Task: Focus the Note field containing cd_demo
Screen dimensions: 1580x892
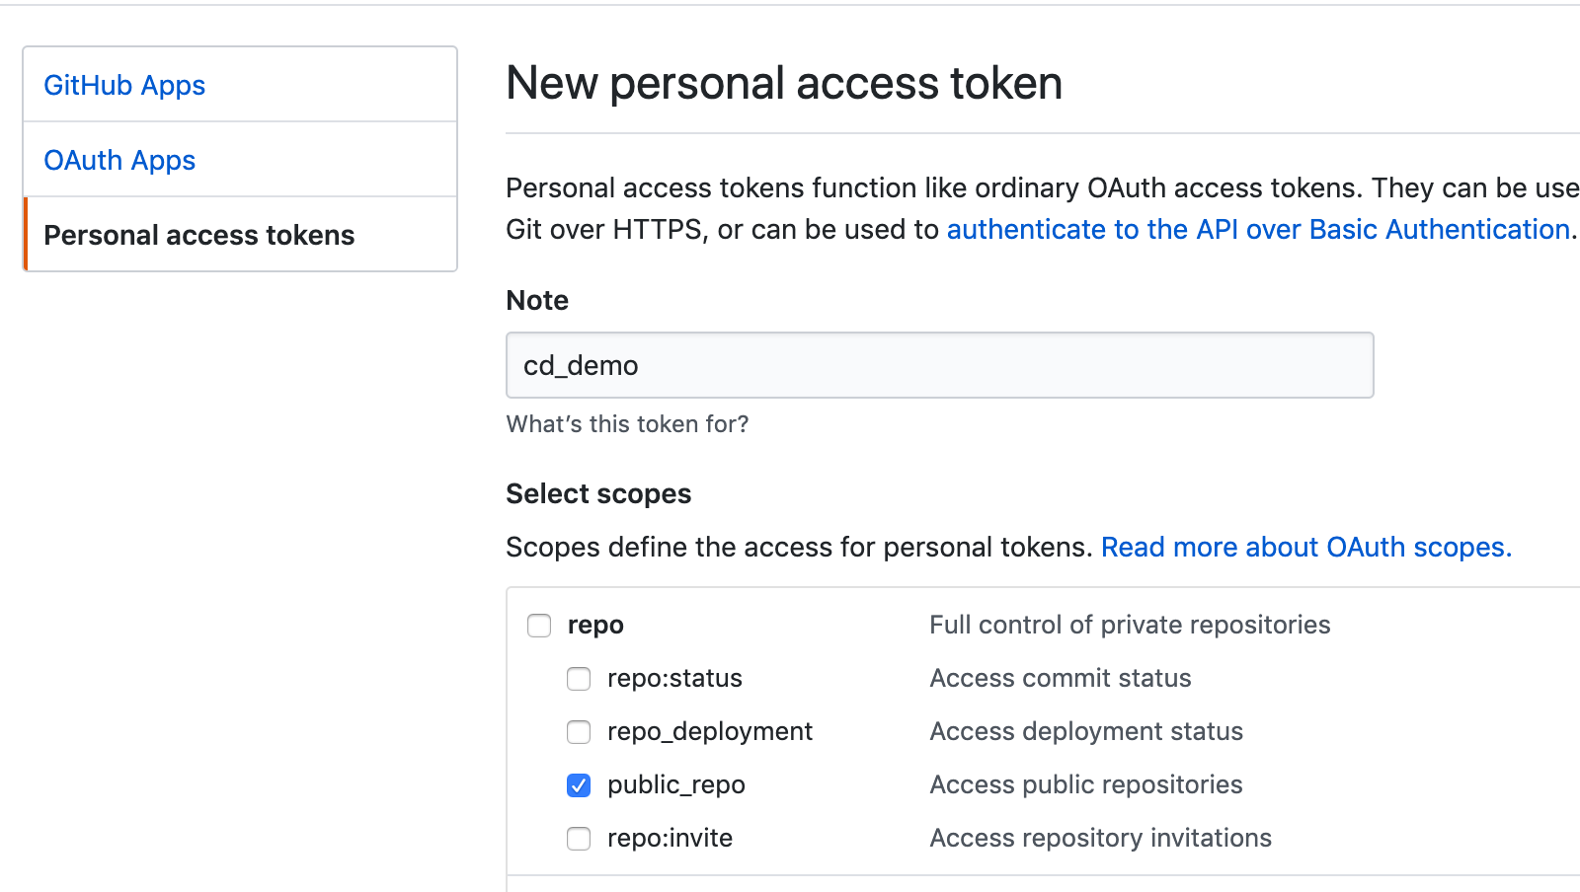Action: pyautogui.click(x=939, y=365)
